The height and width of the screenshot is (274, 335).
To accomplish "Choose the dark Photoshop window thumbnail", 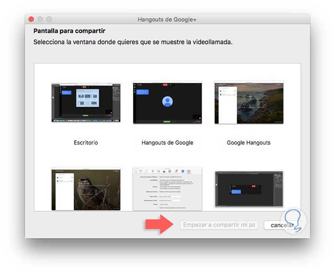I will click(x=249, y=189).
